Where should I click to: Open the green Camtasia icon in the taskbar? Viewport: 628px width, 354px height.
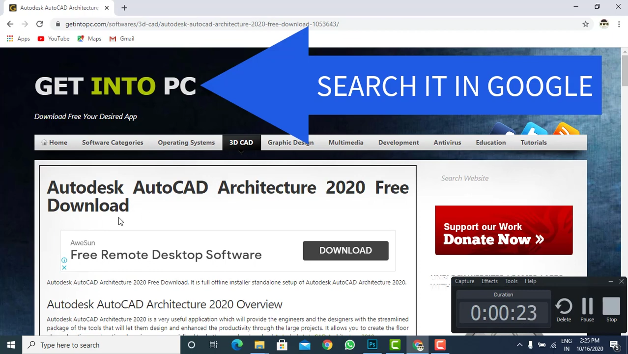tap(395, 345)
